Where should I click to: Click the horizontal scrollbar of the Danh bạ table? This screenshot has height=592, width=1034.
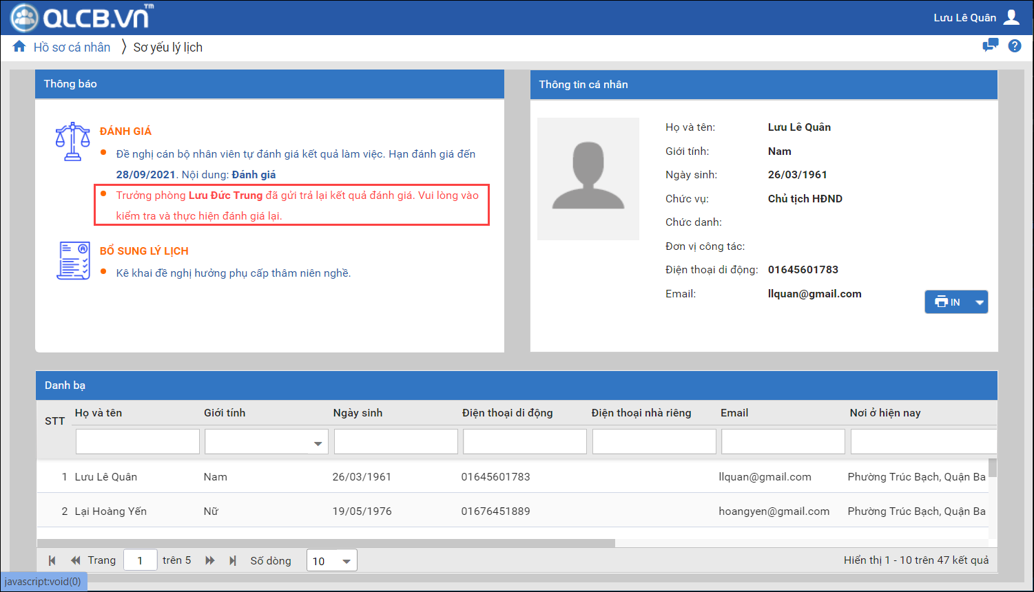[325, 543]
